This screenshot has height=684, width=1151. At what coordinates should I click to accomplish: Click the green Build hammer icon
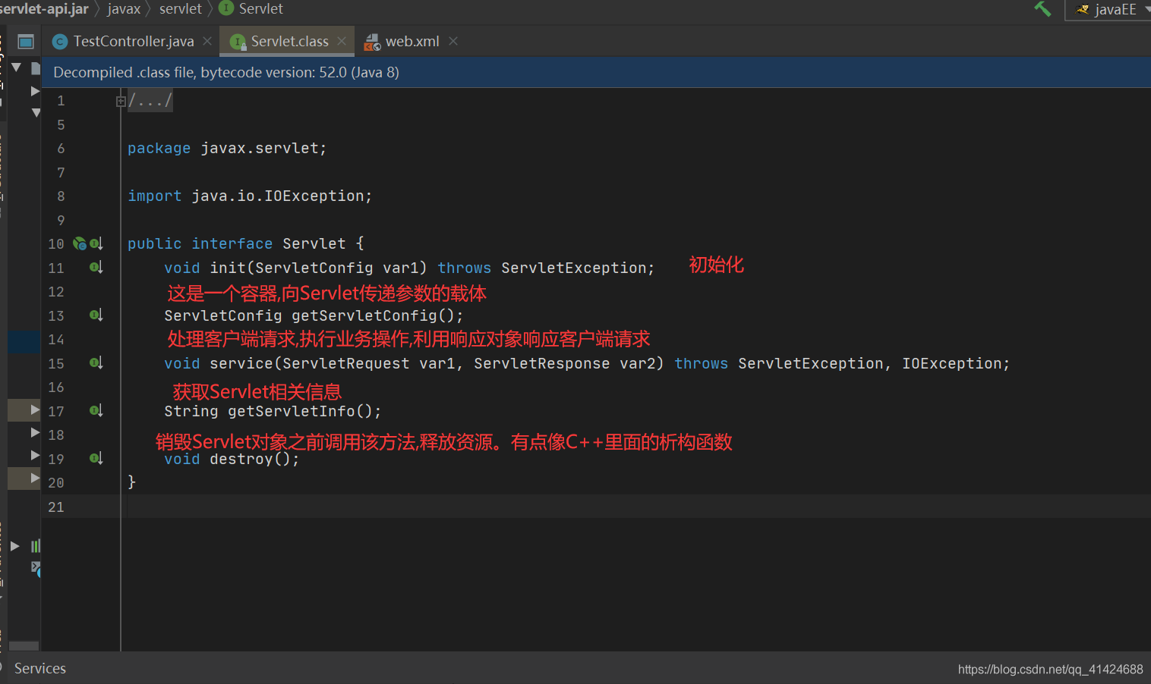[x=1042, y=9]
